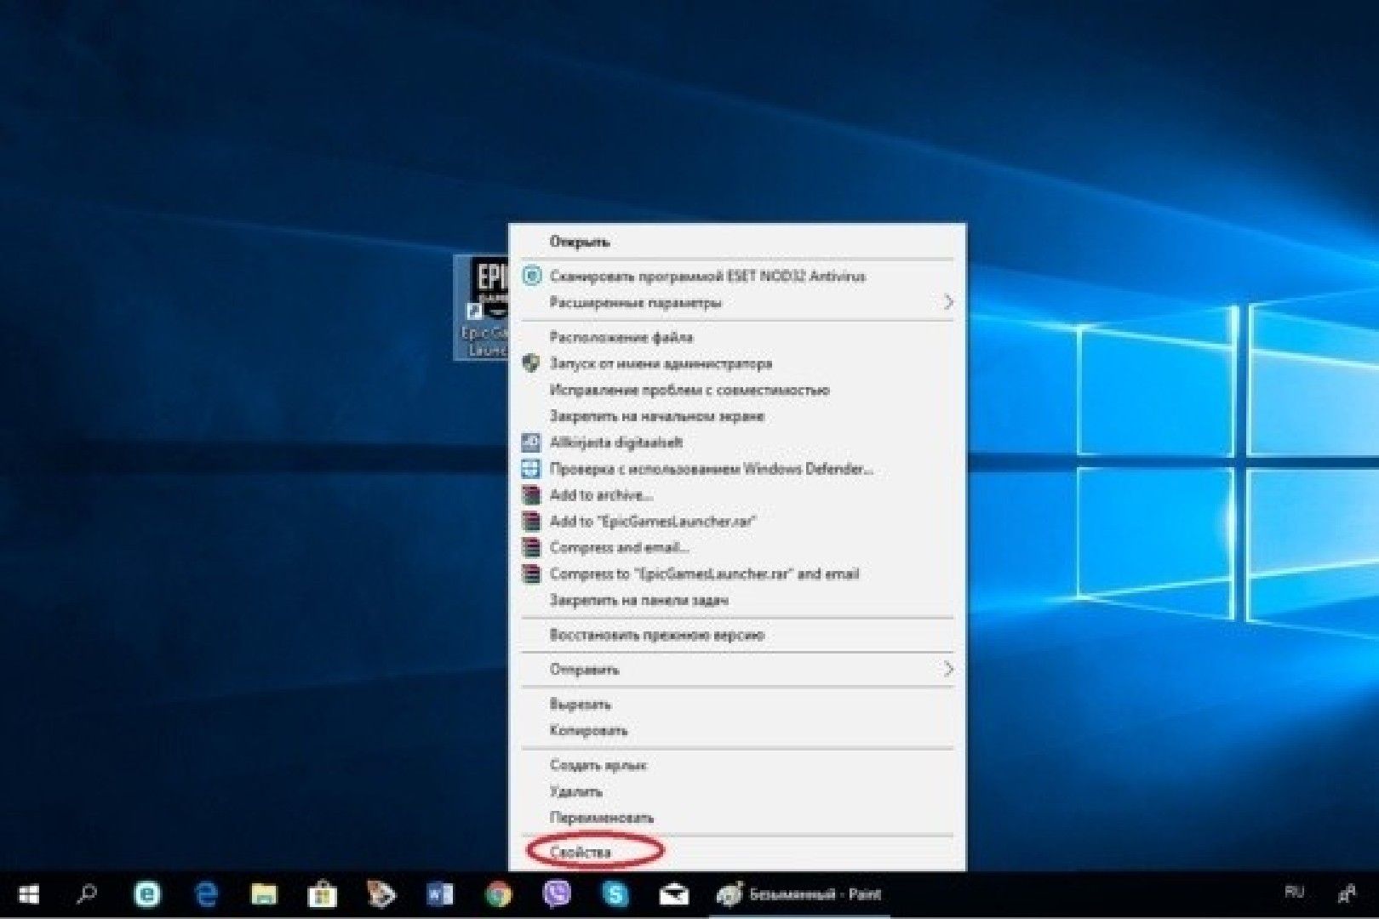
Task: Choose Создать ярлык
Action: coord(737,765)
